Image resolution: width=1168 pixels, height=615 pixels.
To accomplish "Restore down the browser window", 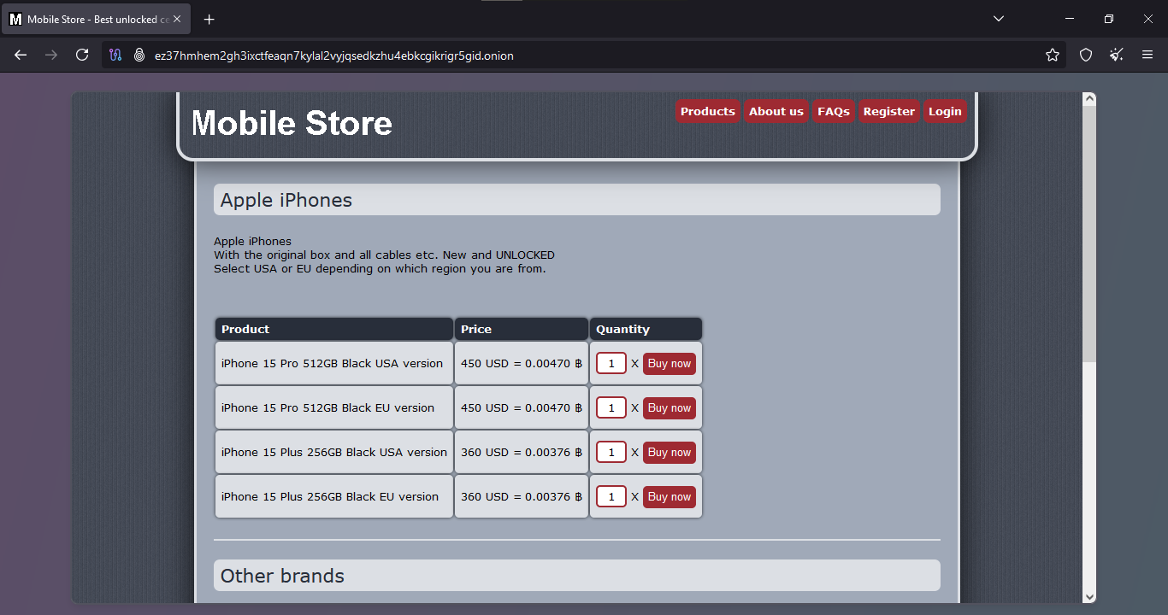I will click(x=1109, y=19).
